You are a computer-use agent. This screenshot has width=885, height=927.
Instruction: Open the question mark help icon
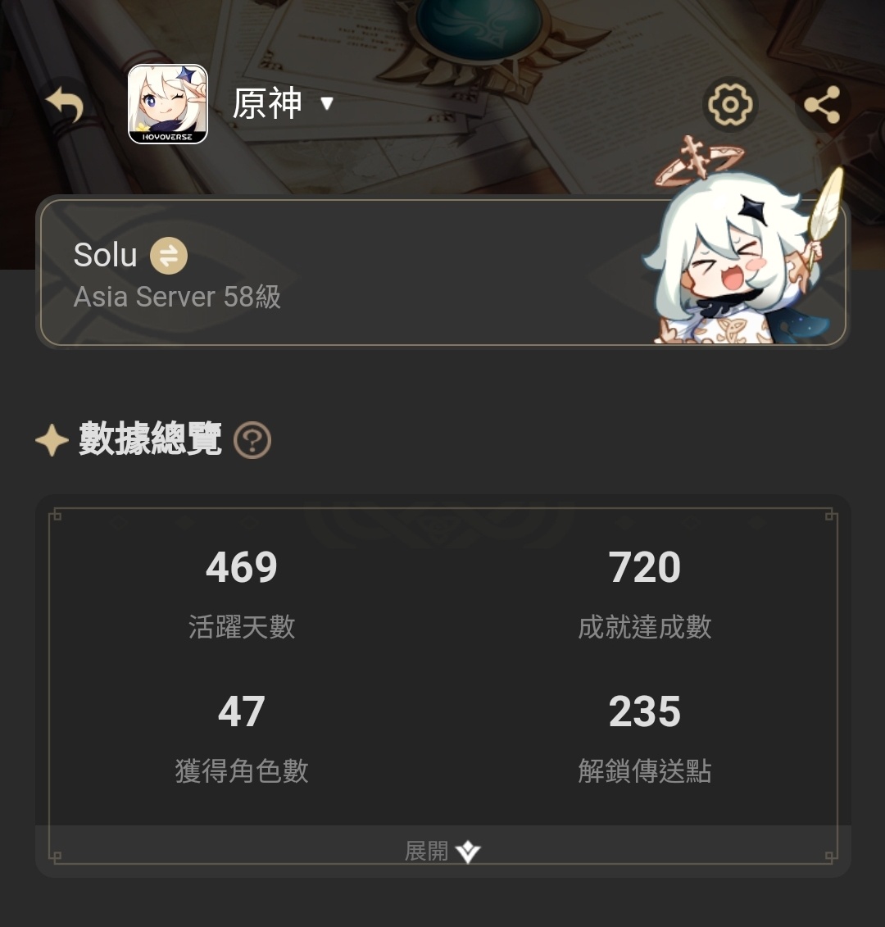(x=252, y=440)
